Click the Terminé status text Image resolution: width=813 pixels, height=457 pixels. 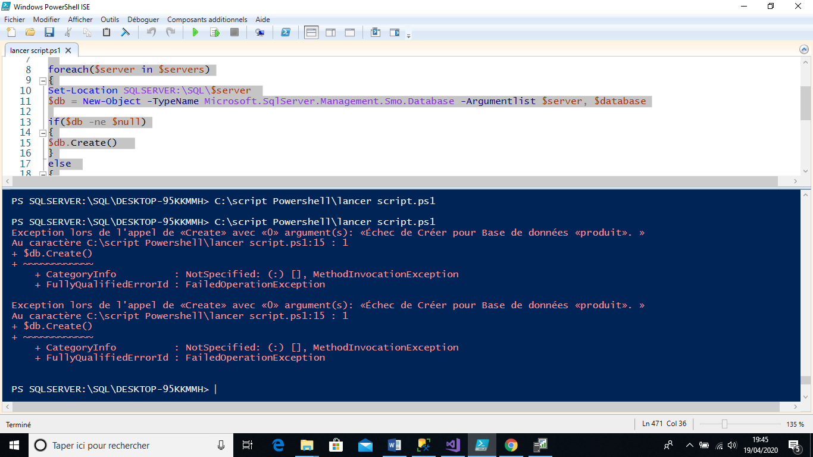coord(18,425)
